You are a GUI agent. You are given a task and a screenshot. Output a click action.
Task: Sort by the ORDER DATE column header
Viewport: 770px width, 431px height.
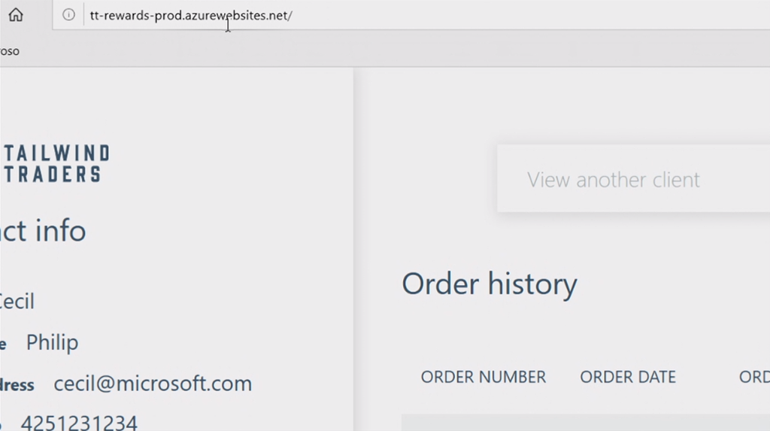628,377
